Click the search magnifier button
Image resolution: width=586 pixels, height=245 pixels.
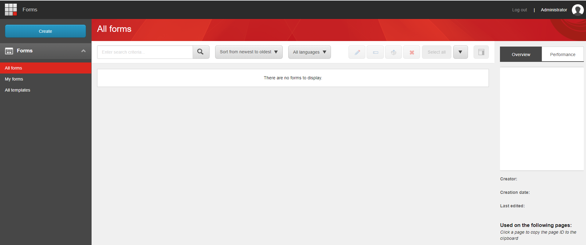[201, 52]
